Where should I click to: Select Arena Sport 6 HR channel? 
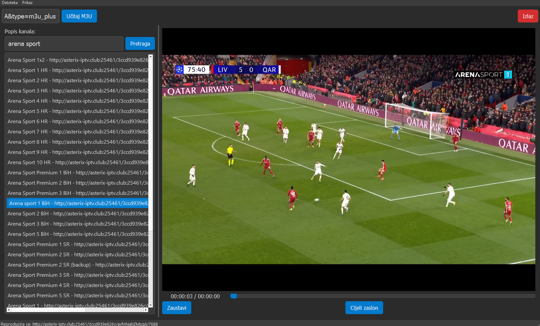[78, 121]
